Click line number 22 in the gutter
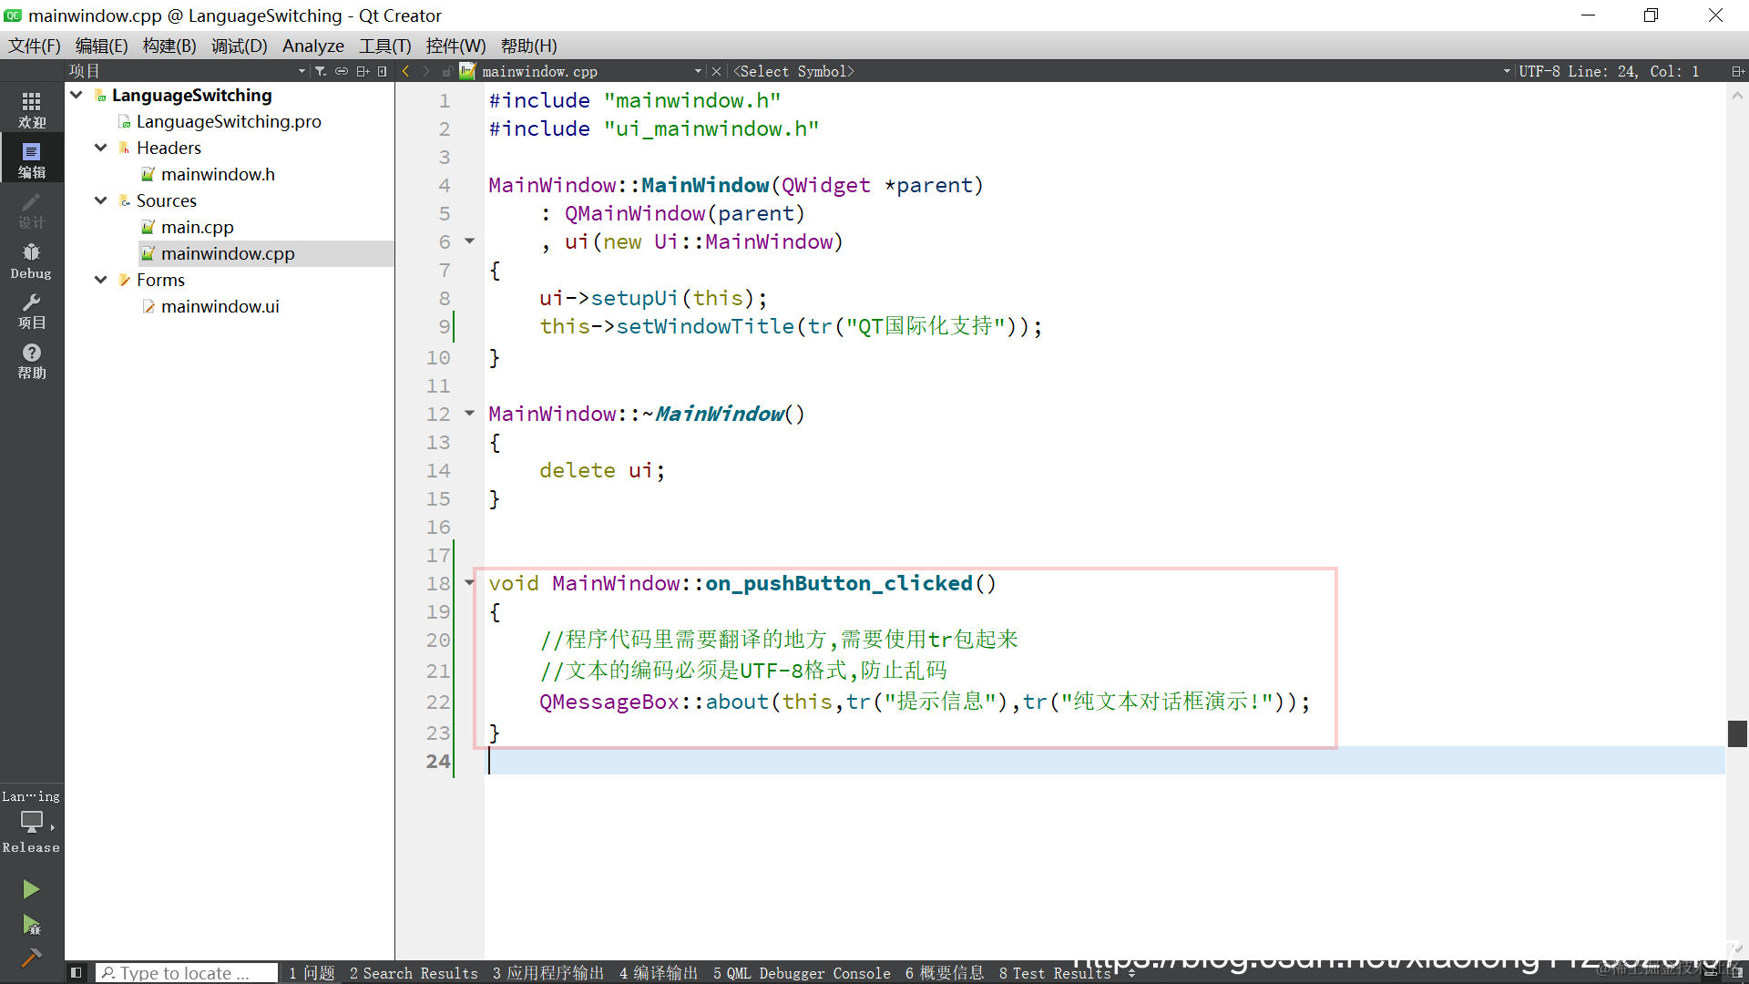 (438, 702)
